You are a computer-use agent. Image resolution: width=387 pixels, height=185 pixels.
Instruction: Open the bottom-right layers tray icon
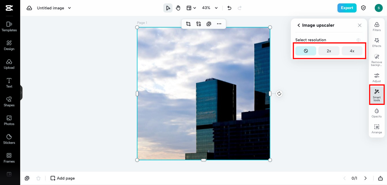coord(381,178)
